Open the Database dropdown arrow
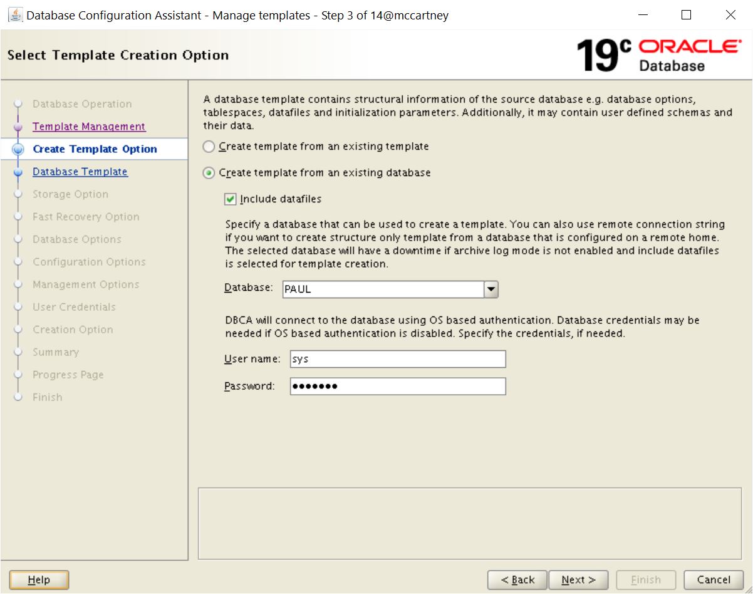 click(x=491, y=289)
